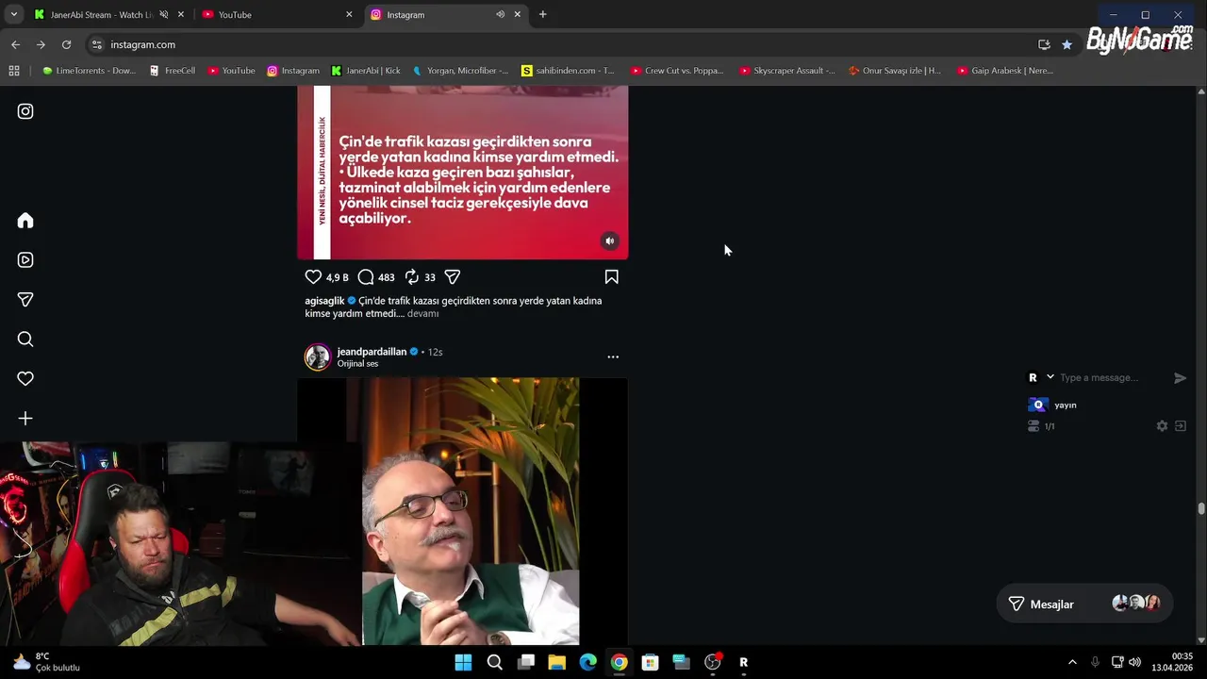The height and width of the screenshot is (679, 1207).
Task: Toggle sound on the agisaglik video
Action: click(x=610, y=241)
